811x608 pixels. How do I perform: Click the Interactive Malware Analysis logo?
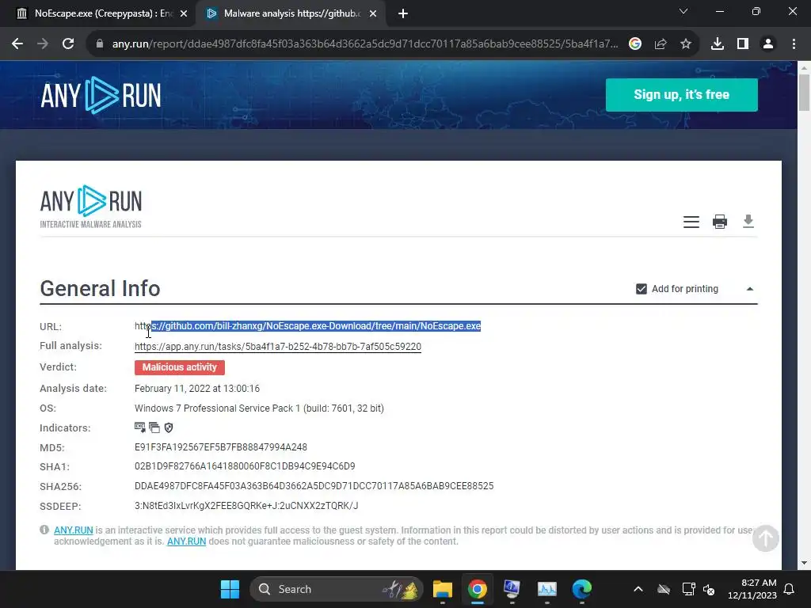pos(90,207)
